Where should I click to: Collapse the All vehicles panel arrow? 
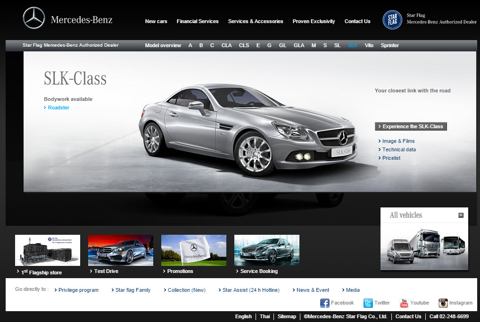461,215
